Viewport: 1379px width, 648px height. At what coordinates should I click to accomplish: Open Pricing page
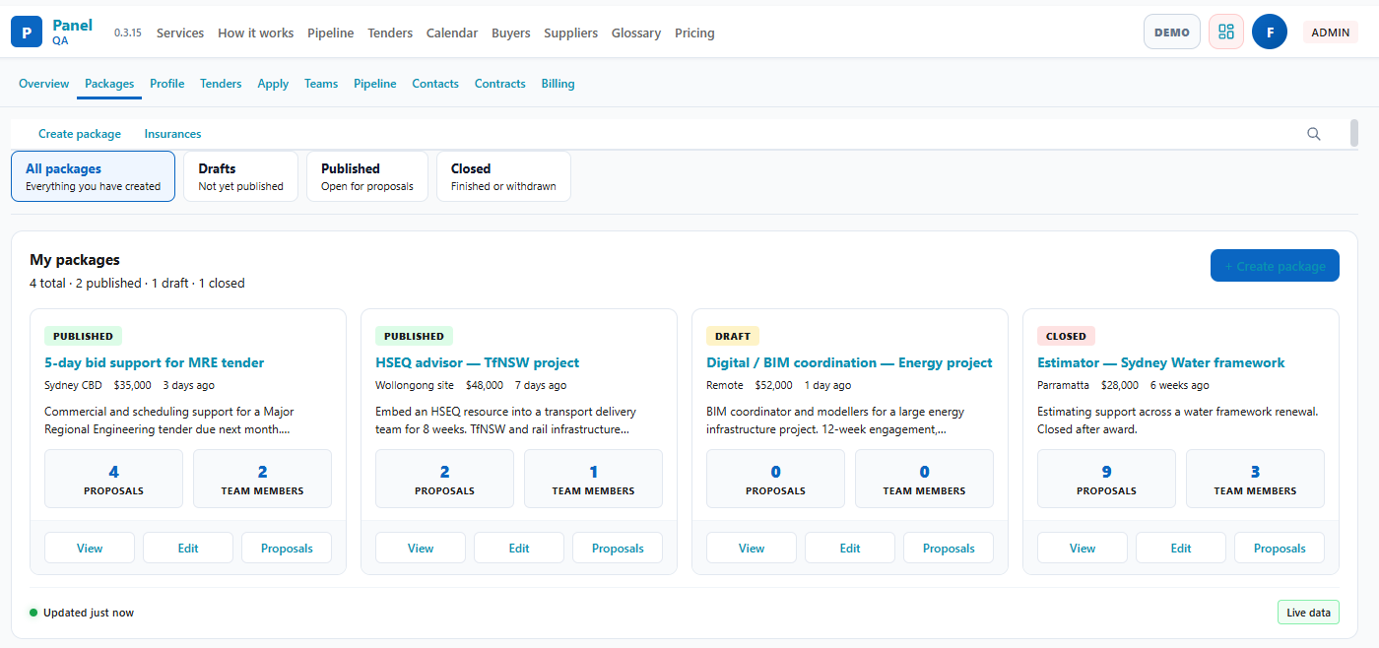click(x=694, y=32)
